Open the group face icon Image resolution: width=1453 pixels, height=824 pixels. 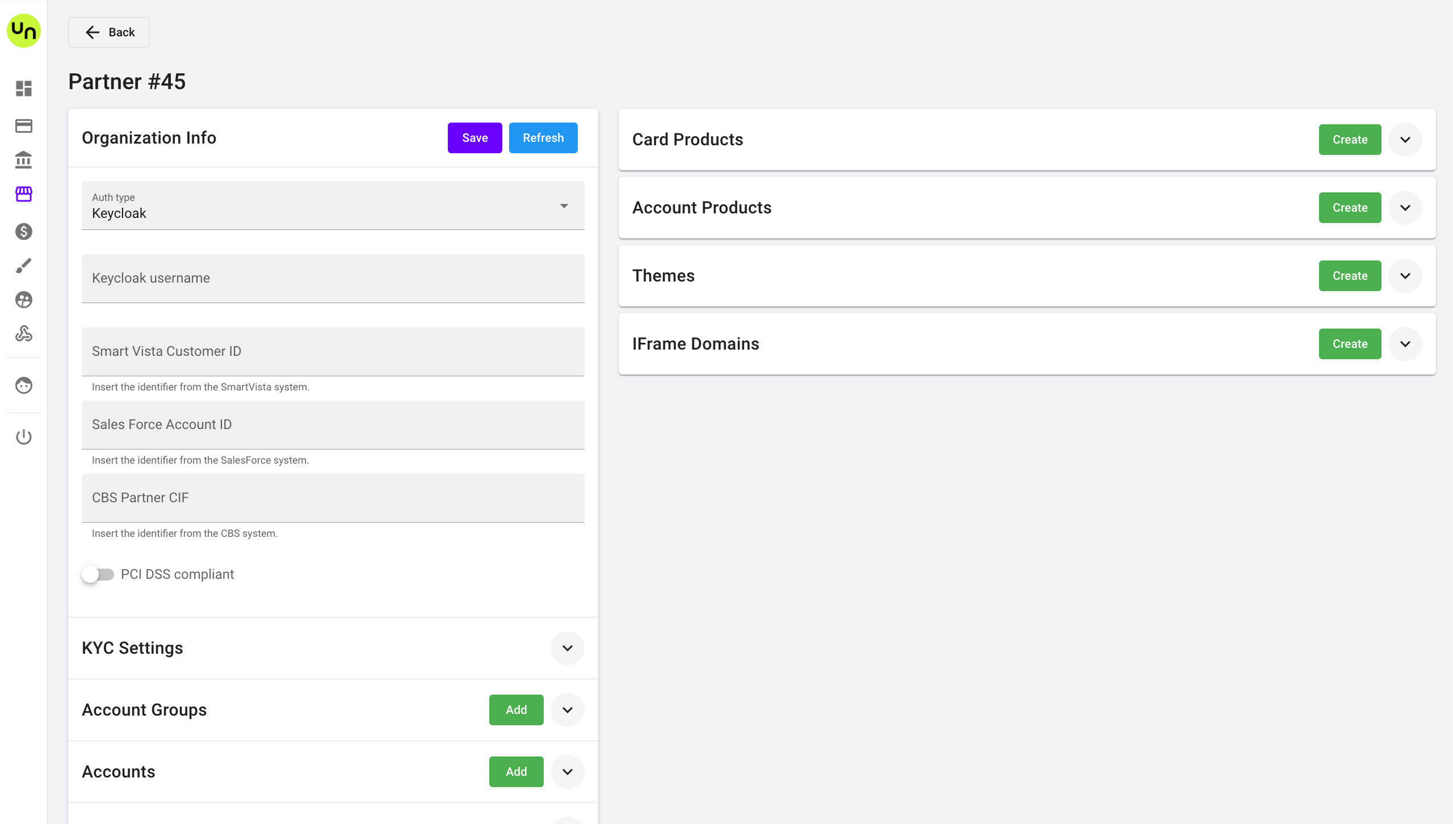tap(24, 300)
